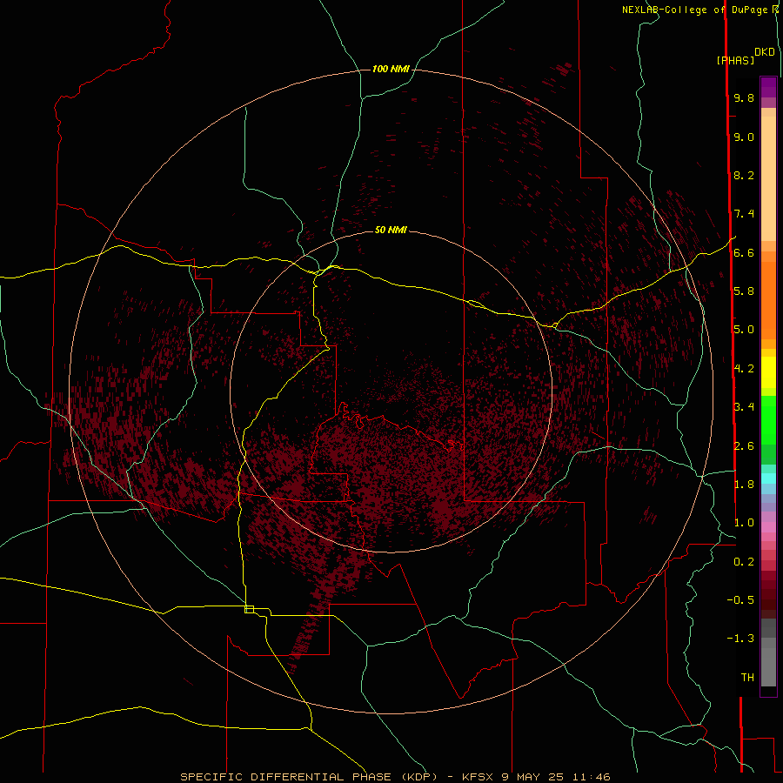
Task: Click the 0.2 value on color scale
Action: pos(744,562)
